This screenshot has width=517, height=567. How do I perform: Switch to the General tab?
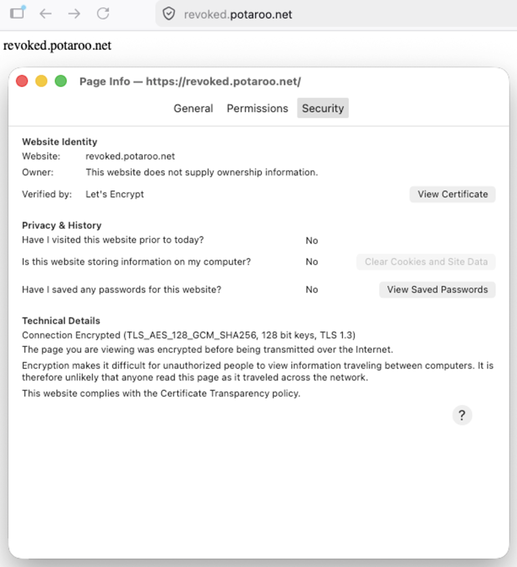click(193, 108)
